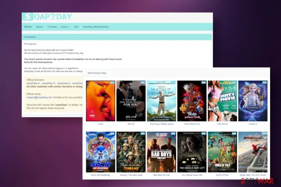Open the Love movie poster
This screenshot has width=281, height=187.
point(101,101)
